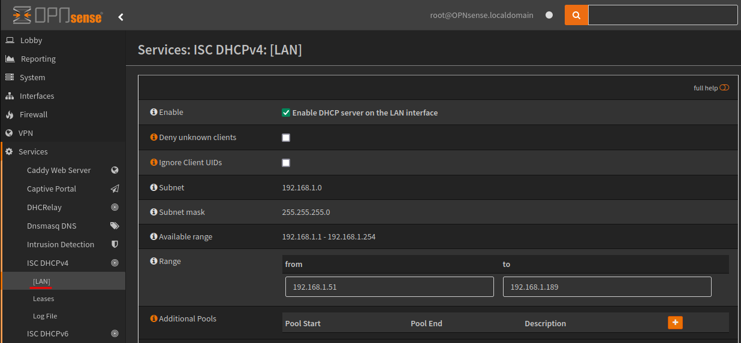
Task: Check the Ignore Client UIDs checkbox
Action: [286, 163]
